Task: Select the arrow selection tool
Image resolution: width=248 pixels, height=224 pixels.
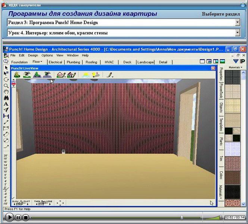Action: tap(6, 68)
